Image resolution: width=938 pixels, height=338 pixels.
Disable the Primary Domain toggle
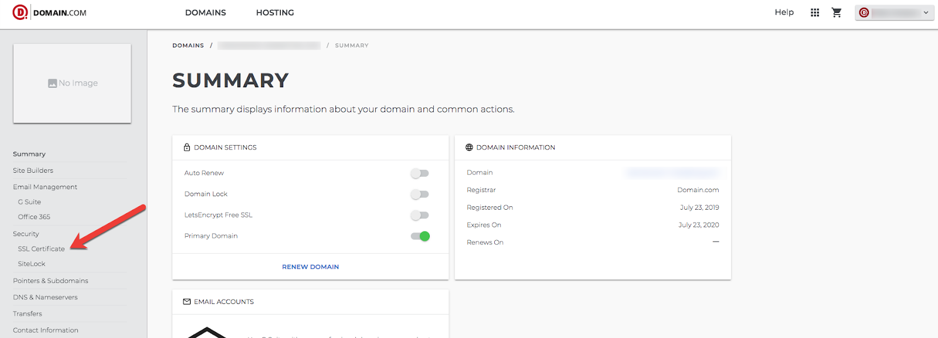[x=420, y=236]
